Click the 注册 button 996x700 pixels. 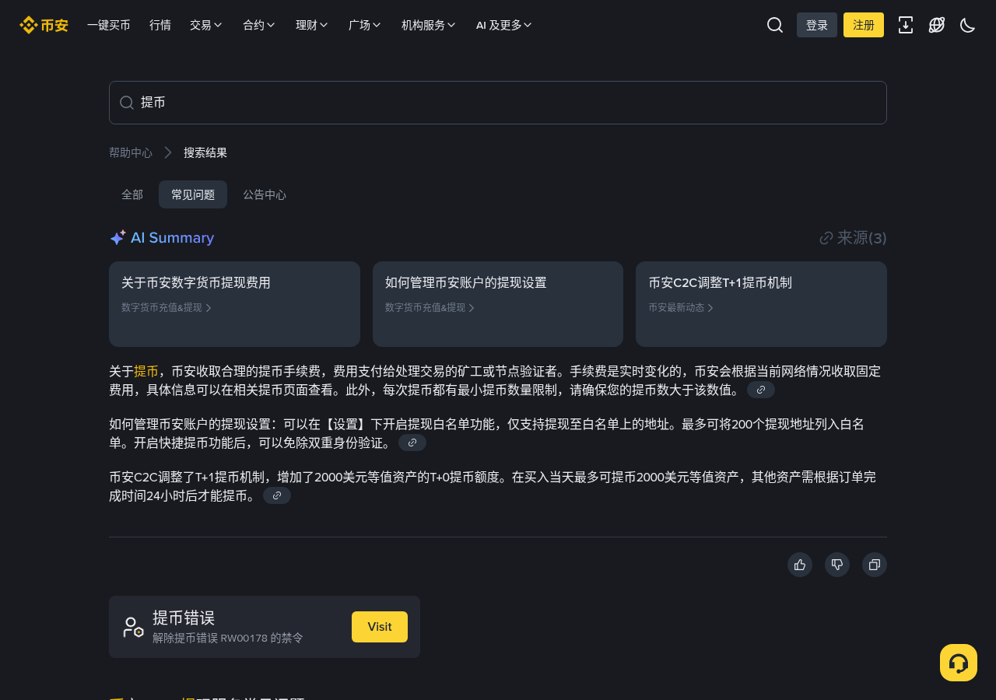pos(864,25)
